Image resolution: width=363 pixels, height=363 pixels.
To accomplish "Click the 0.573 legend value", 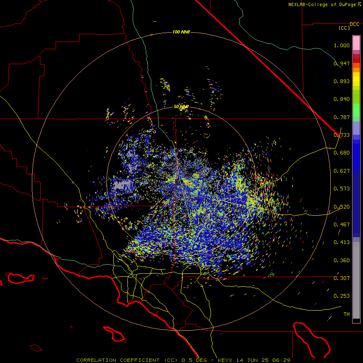I will click(x=342, y=189).
